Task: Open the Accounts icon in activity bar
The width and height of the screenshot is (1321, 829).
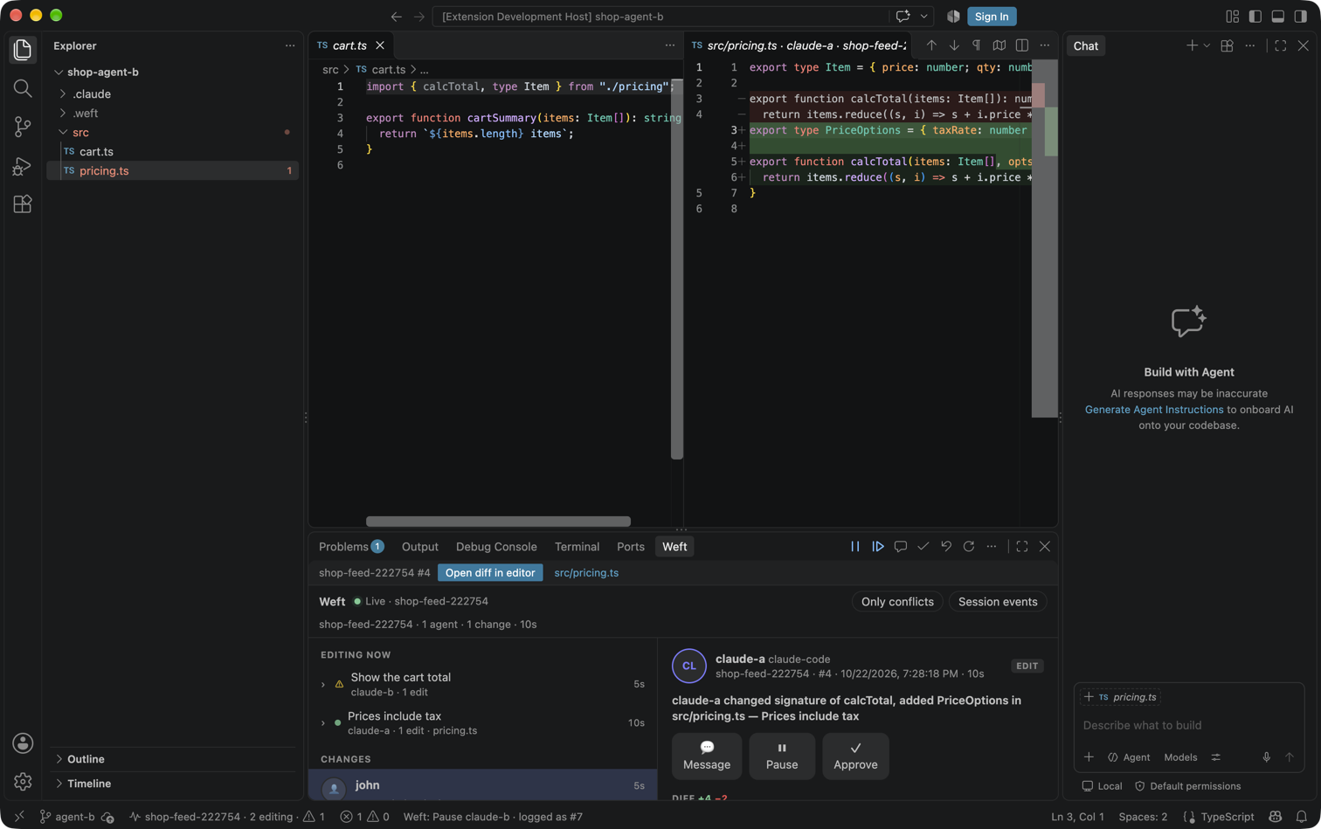Action: click(x=23, y=743)
